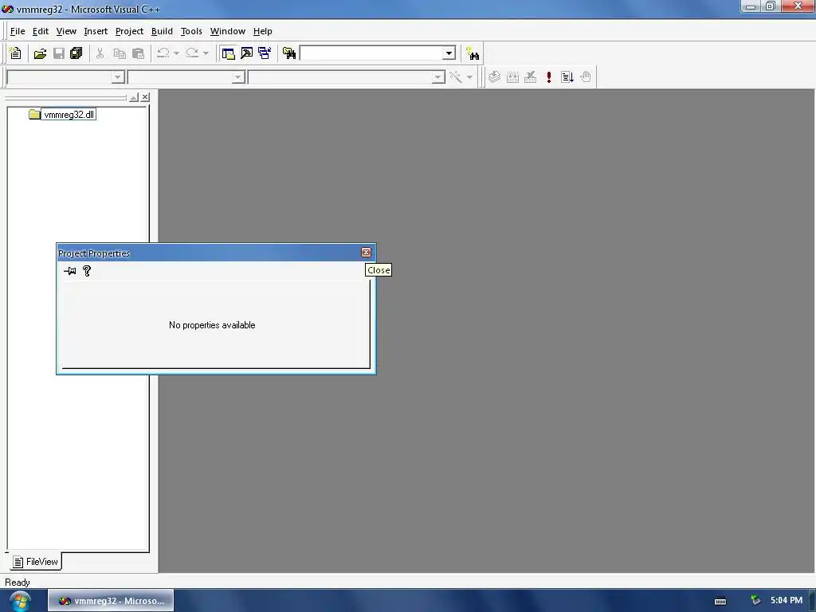Image resolution: width=816 pixels, height=612 pixels.
Task: Open the Help menu
Action: pos(262,31)
